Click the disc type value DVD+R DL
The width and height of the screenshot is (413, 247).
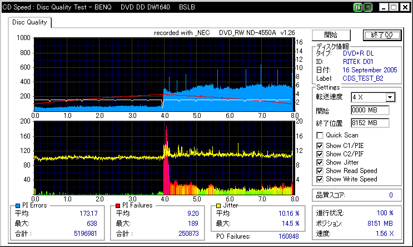coord(358,53)
